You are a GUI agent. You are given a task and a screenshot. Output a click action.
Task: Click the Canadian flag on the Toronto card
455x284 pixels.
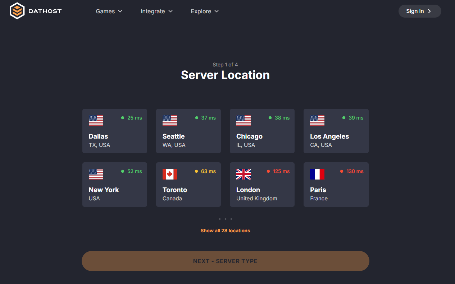tap(170, 174)
